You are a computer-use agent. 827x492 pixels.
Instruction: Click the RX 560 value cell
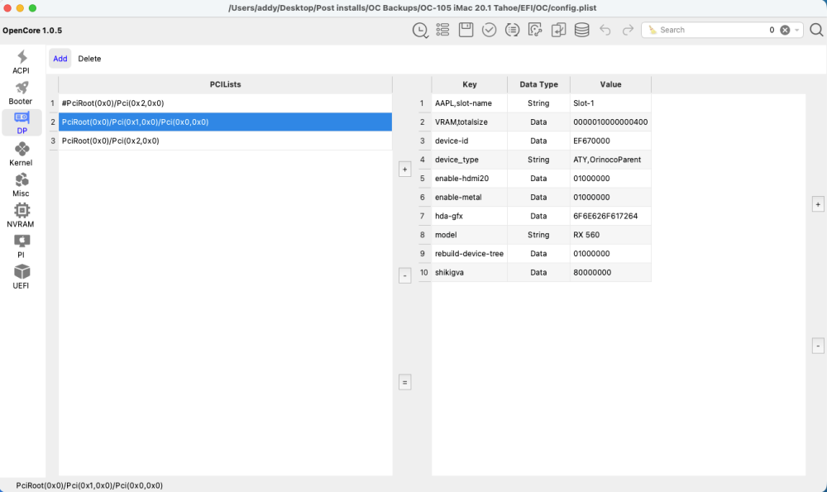610,235
